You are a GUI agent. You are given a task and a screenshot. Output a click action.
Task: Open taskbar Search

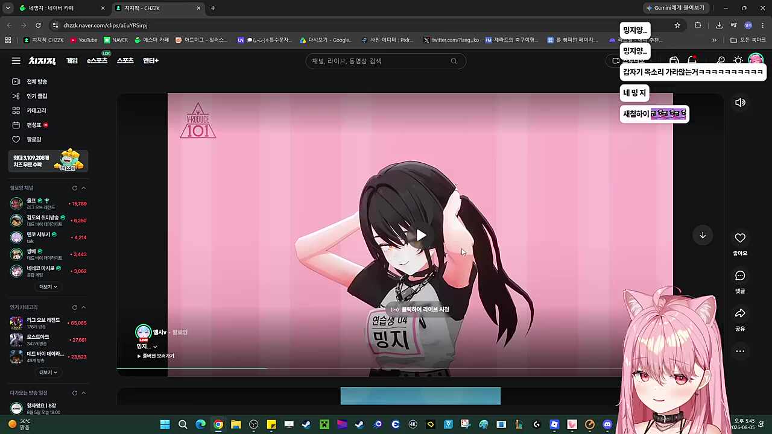coord(183,424)
